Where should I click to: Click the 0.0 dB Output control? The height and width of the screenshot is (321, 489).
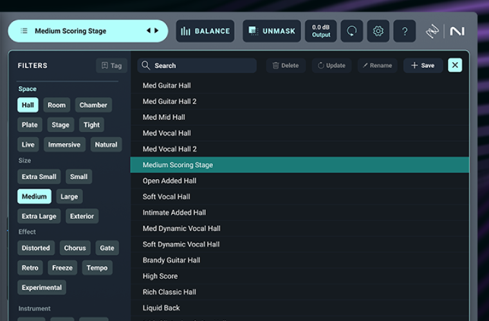tap(321, 31)
